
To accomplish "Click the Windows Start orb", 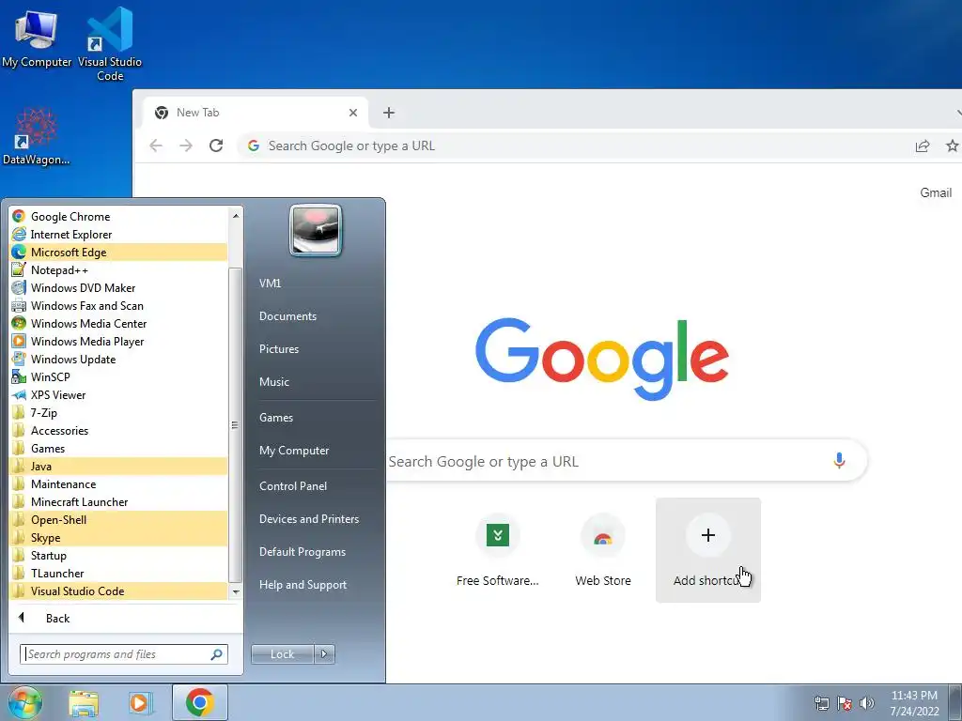I will pyautogui.click(x=24, y=702).
